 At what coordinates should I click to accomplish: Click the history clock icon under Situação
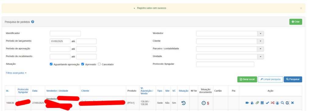183,103
